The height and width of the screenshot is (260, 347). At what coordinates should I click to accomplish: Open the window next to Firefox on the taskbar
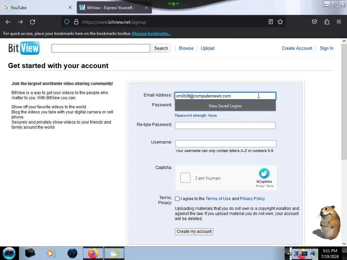114,253
